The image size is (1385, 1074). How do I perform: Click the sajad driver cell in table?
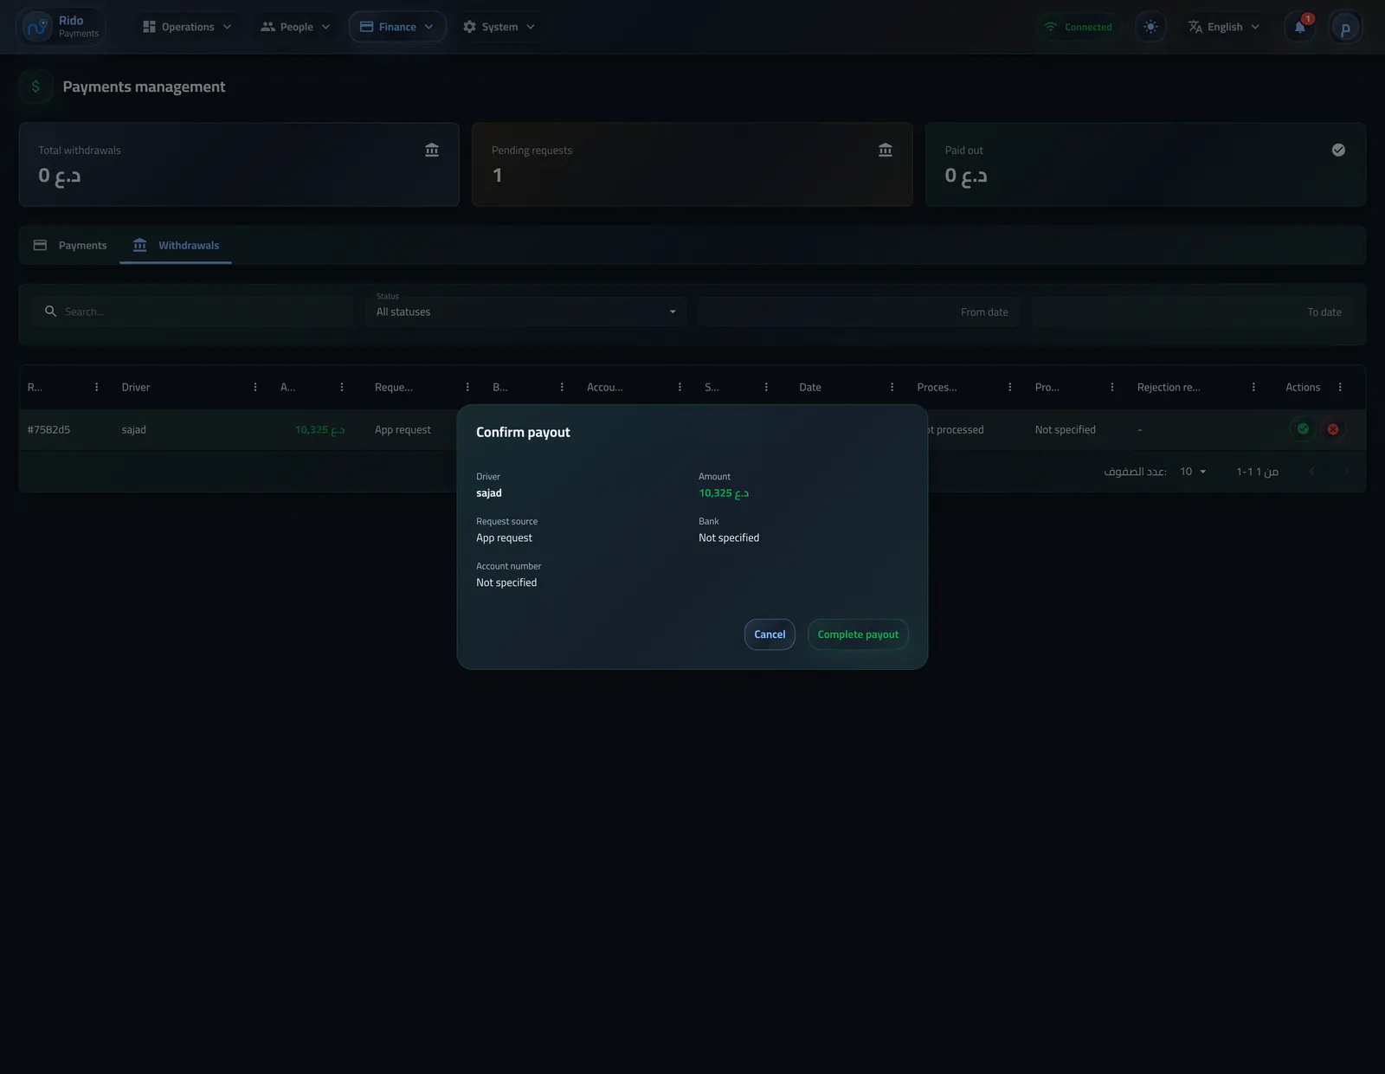tap(134, 429)
